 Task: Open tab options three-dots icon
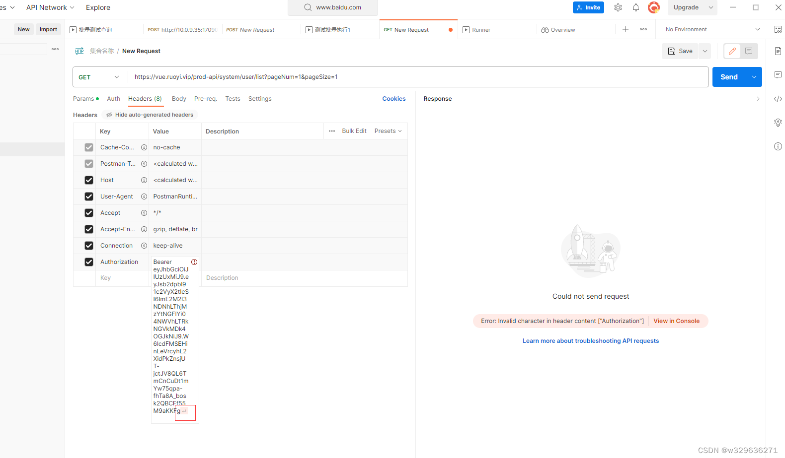point(643,29)
